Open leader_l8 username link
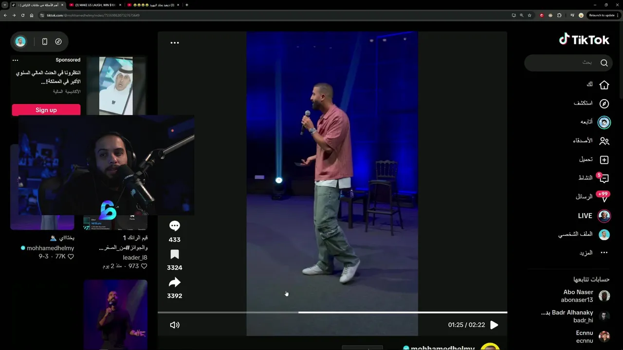The height and width of the screenshot is (350, 623). tap(135, 258)
